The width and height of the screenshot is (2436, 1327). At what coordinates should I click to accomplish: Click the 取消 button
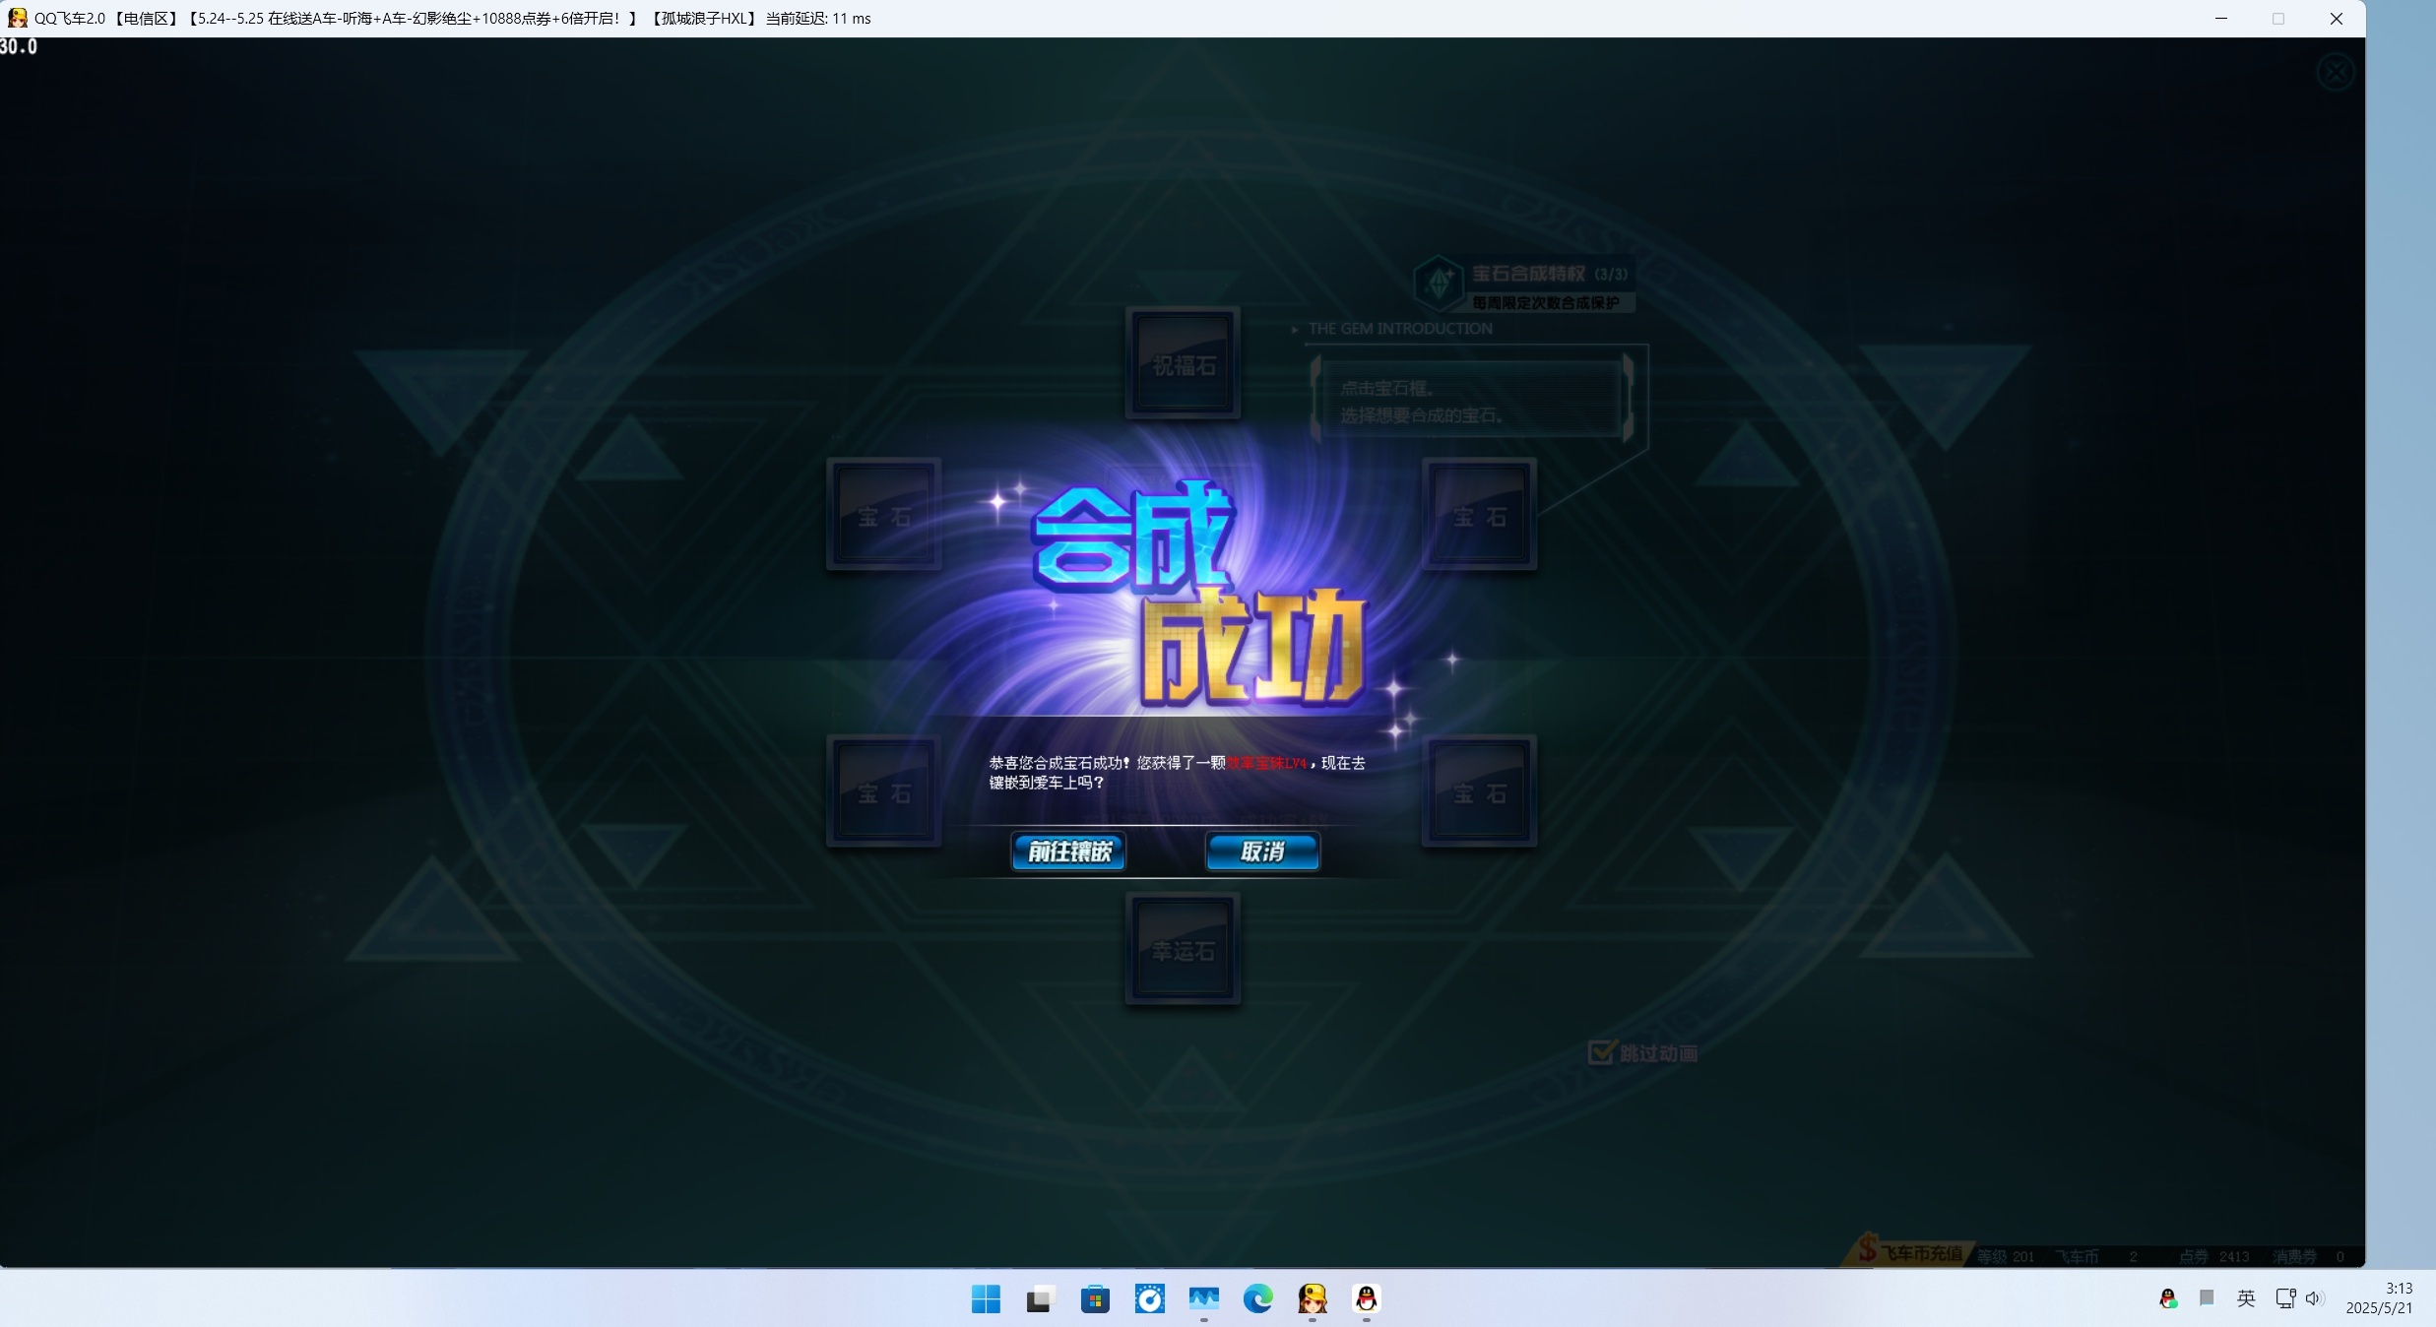pos(1262,852)
